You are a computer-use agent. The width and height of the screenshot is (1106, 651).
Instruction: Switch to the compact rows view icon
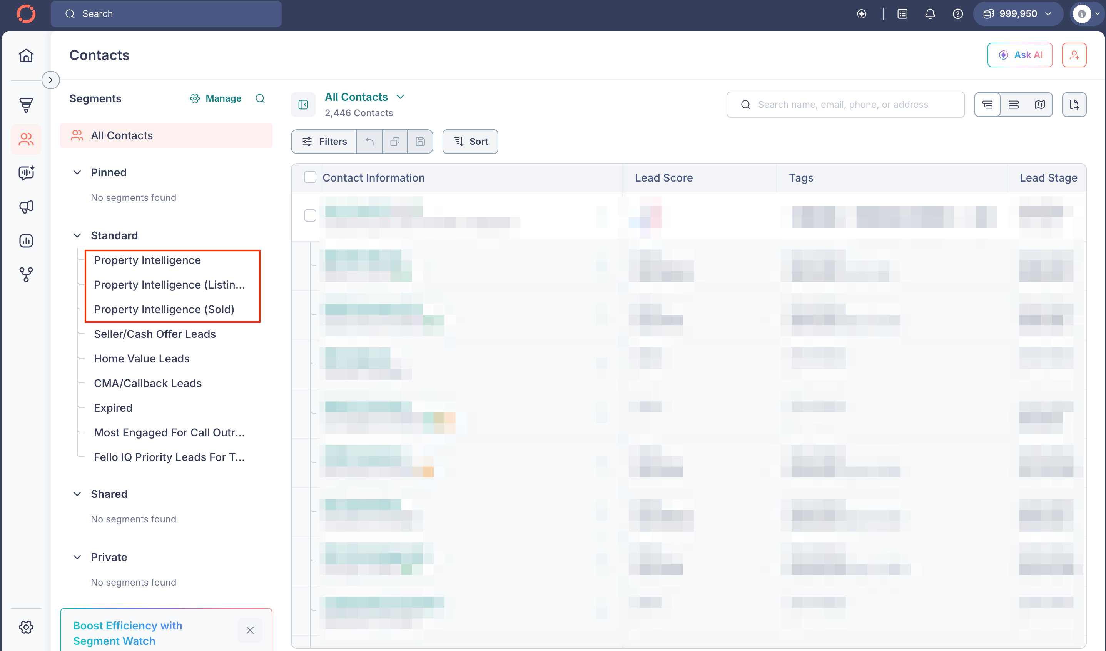tap(1013, 104)
